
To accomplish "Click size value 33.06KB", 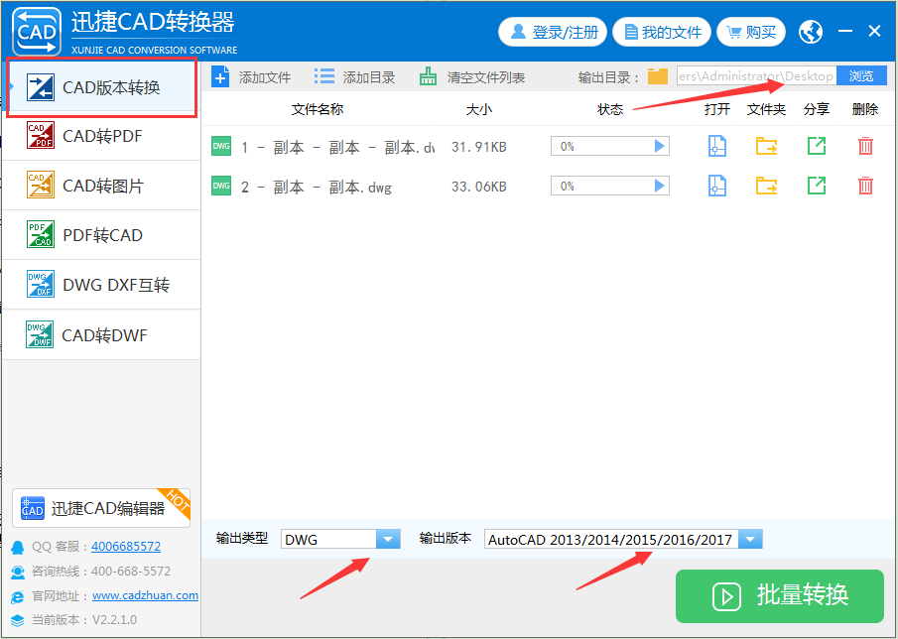I will tap(479, 187).
